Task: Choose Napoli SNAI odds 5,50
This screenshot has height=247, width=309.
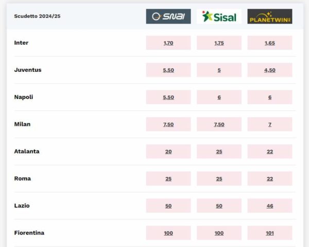Action: coord(168,98)
